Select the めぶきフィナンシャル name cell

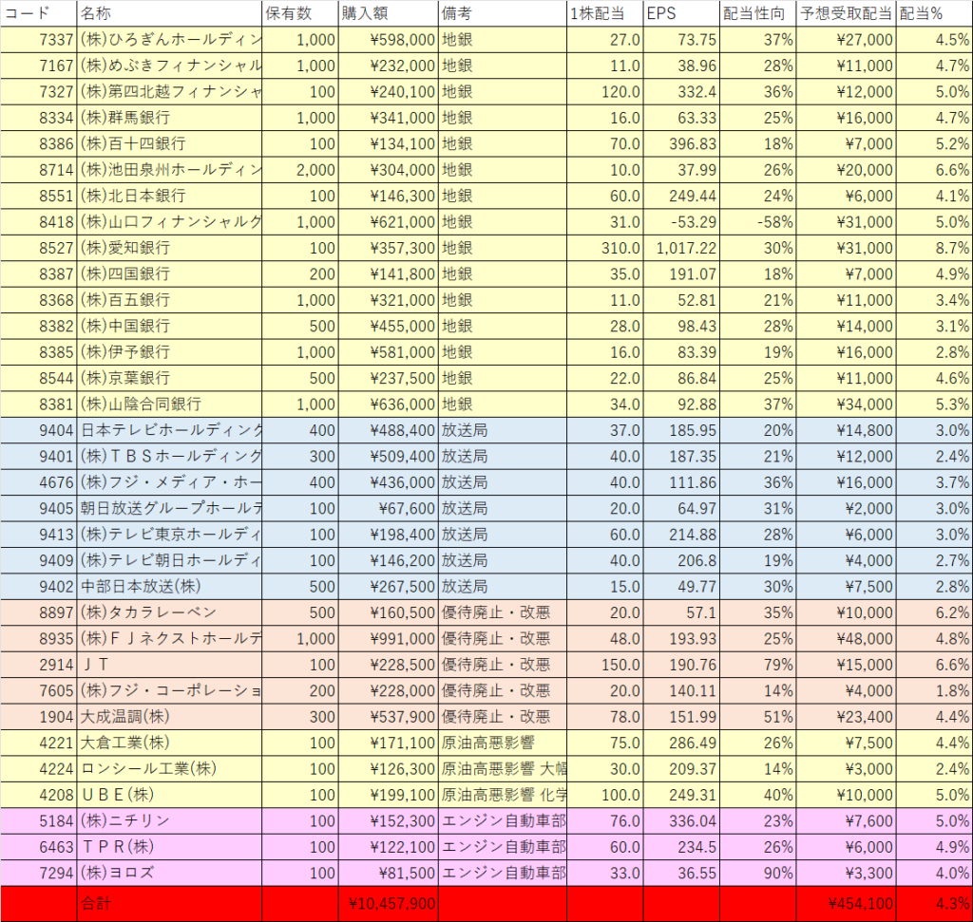170,66
